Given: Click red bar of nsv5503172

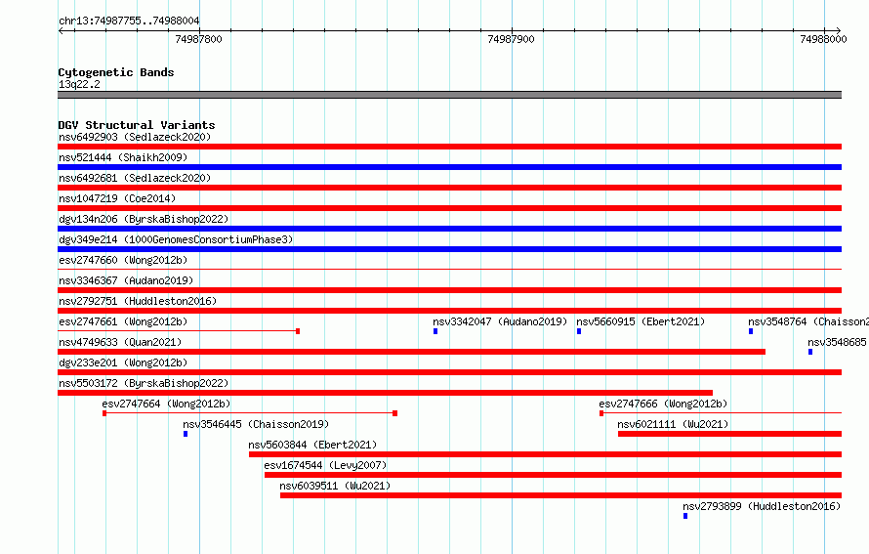Looking at the screenshot, I should 385,393.
